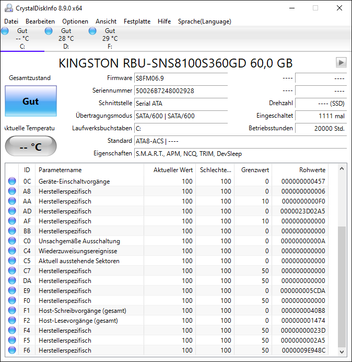This screenshot has height=362, width=352.
Task: Click status orb of attribute row AD
Action: [x=12, y=211]
